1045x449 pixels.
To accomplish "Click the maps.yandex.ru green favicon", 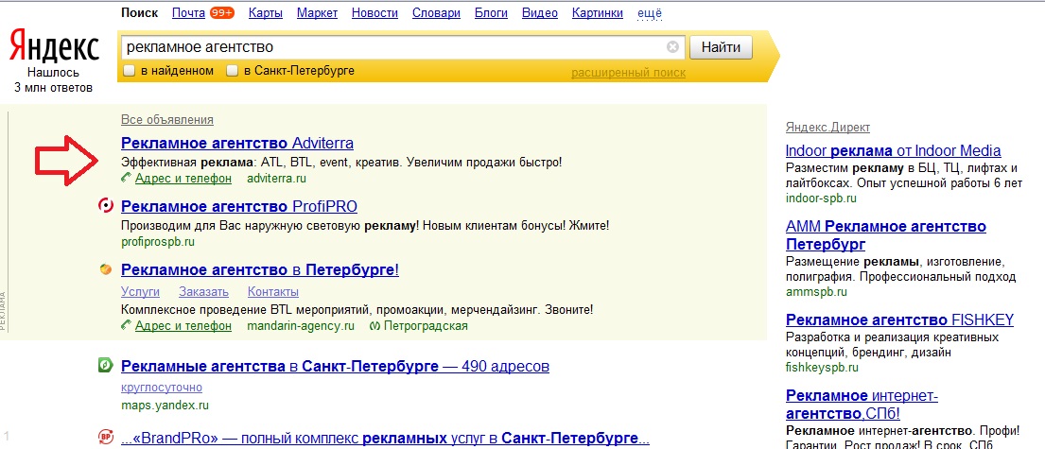I will point(106,365).
